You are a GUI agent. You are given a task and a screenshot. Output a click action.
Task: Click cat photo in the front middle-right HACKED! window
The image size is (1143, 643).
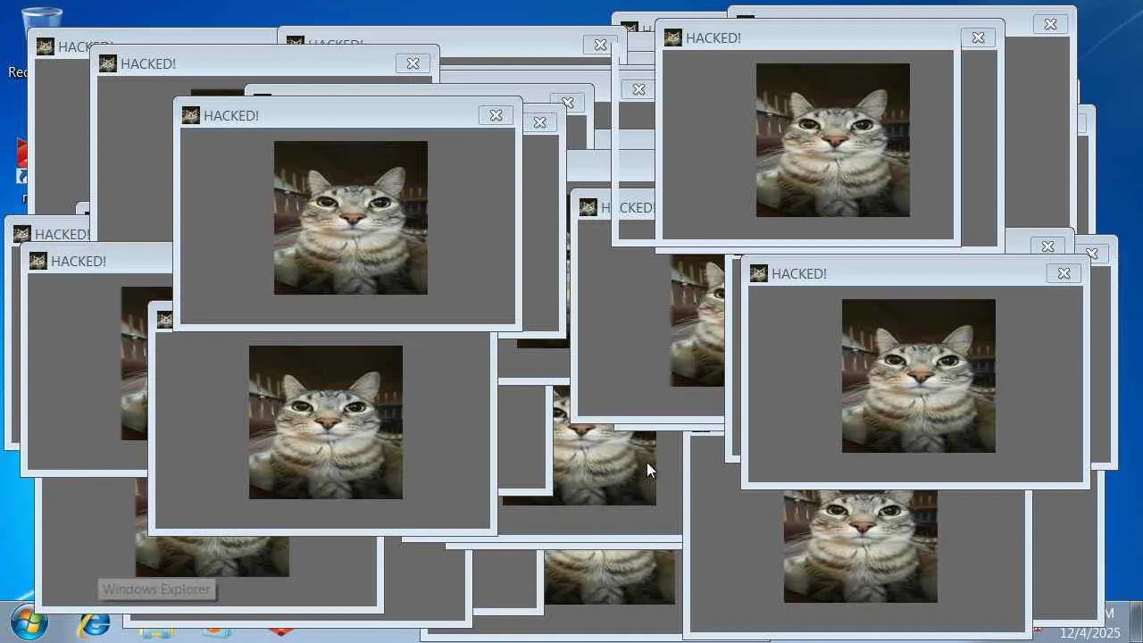point(919,376)
